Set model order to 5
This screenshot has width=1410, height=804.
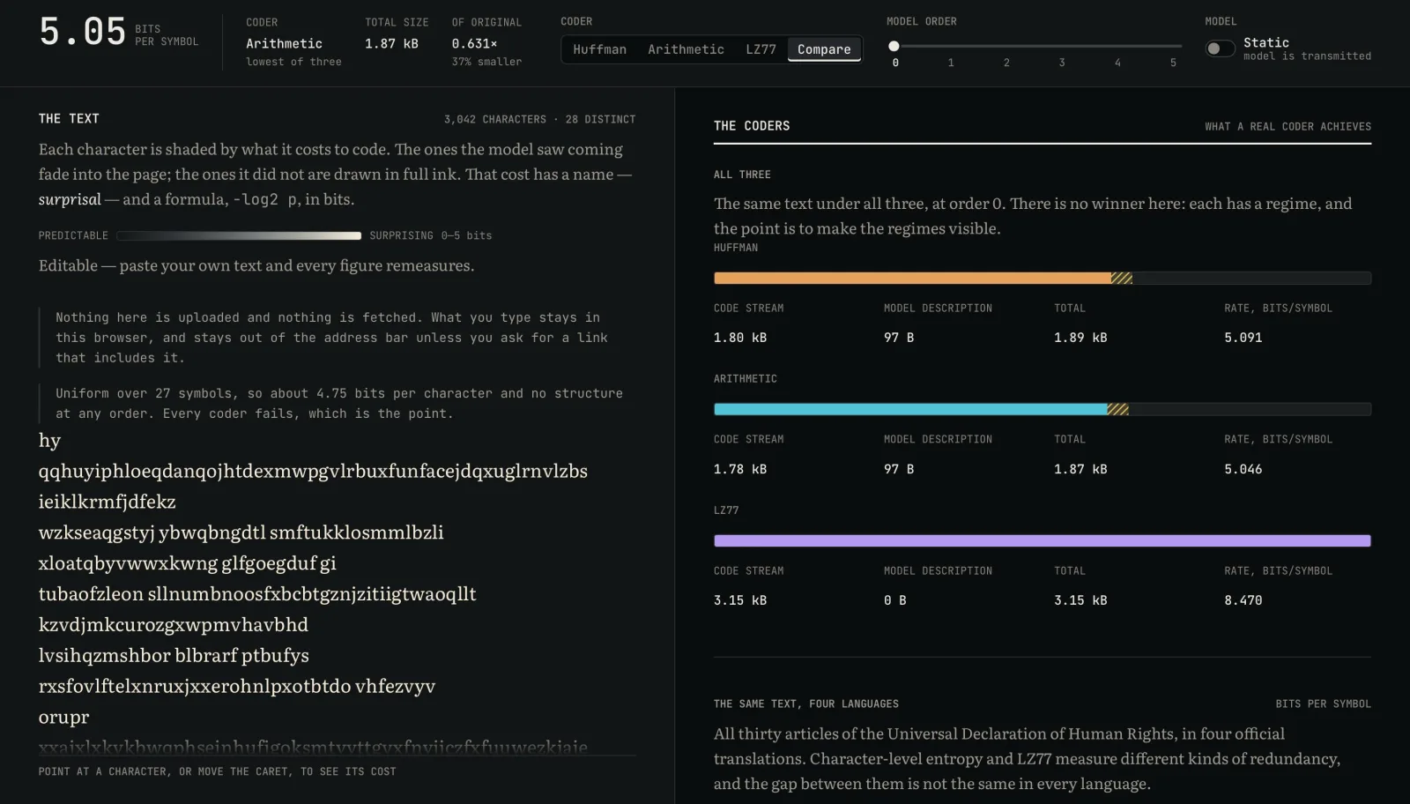tap(1173, 46)
